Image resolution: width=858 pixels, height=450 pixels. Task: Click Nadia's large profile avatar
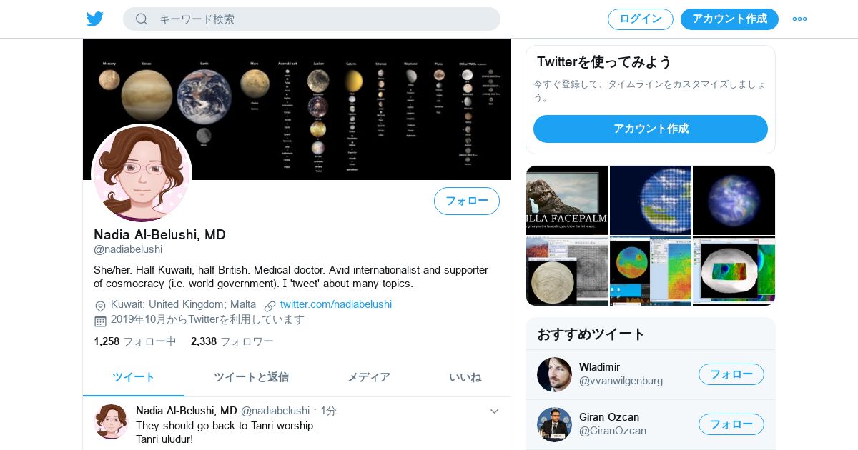pos(142,174)
